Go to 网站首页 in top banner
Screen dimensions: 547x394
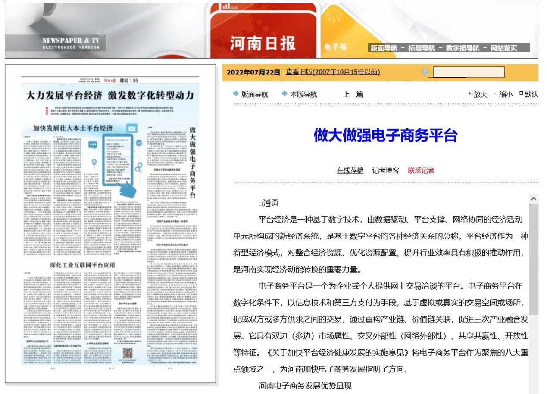tap(504, 48)
